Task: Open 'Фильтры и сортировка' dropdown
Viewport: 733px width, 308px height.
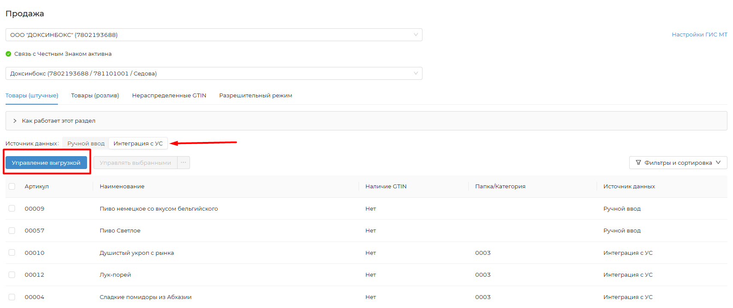Action: (678, 163)
